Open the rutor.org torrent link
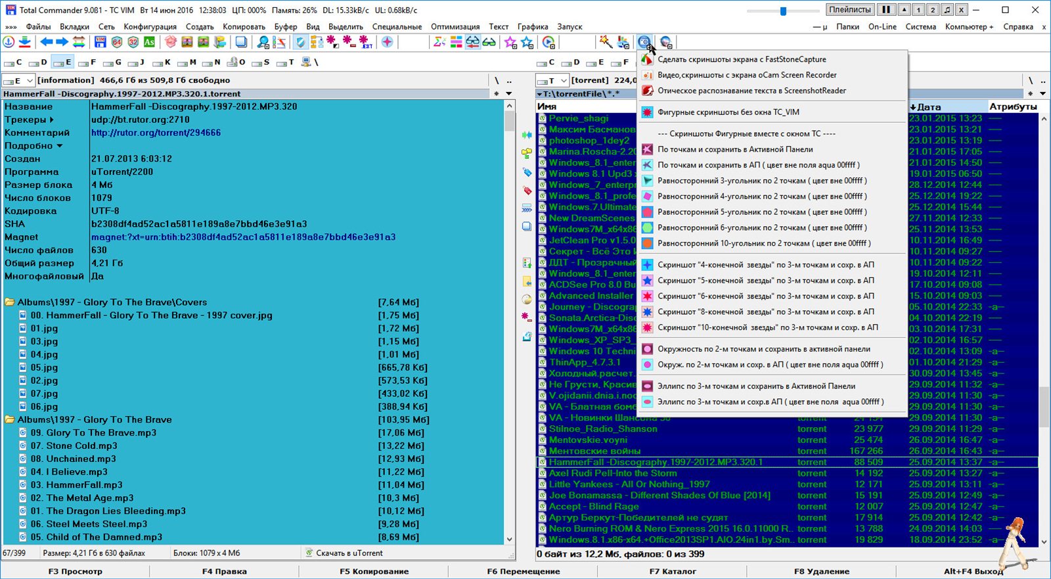Image resolution: width=1051 pixels, height=579 pixels. 156,133
